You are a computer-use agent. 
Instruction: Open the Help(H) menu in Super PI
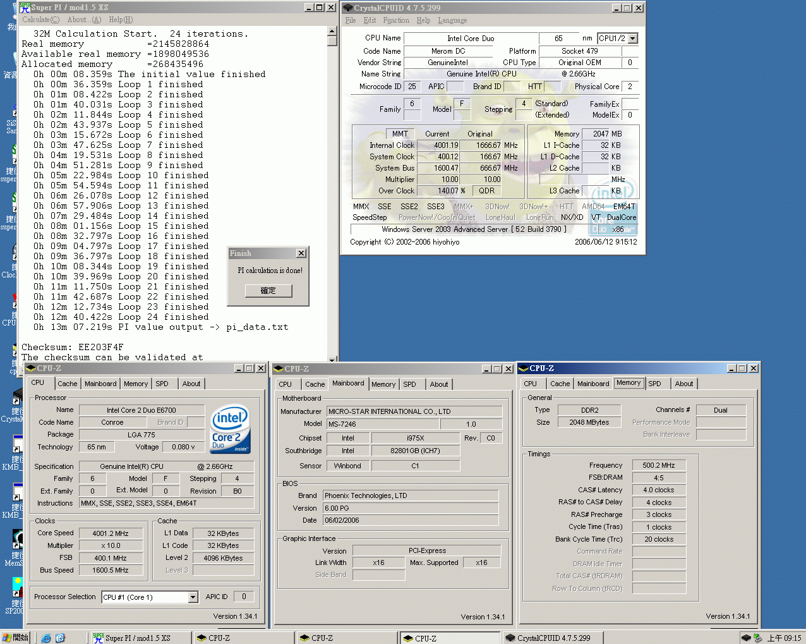point(121,20)
